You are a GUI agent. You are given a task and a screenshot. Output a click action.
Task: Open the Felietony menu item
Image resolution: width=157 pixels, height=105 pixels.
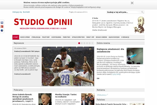(x=46, y=37)
